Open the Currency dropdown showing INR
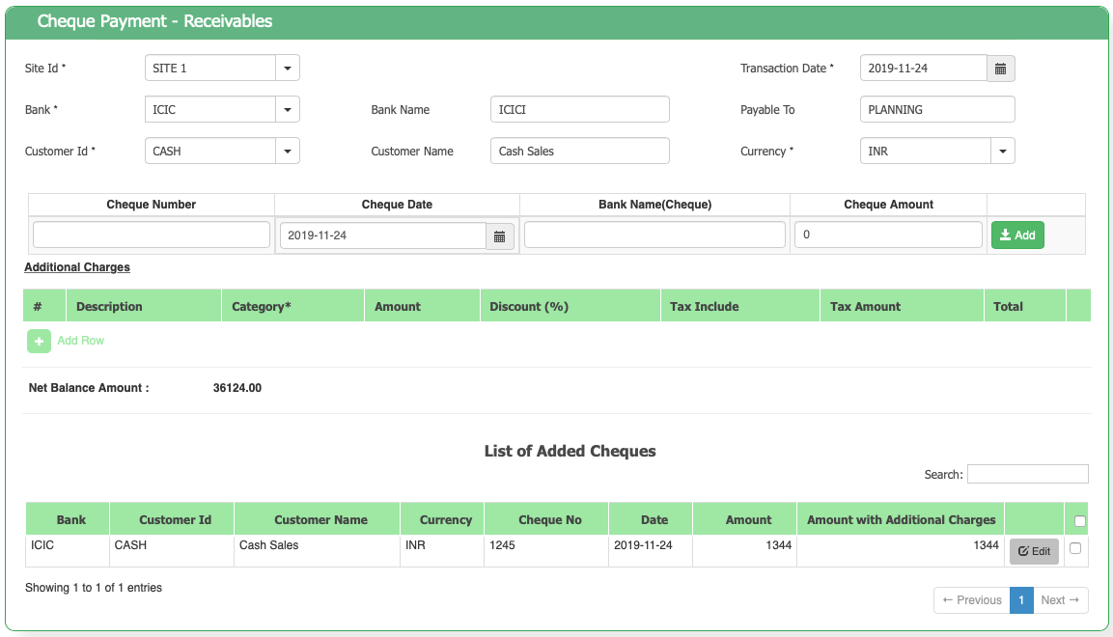Viewport: 1113px width, 637px height. tap(1002, 152)
